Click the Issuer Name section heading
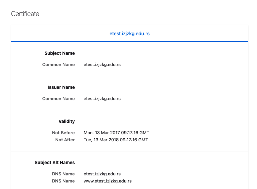 61,87
